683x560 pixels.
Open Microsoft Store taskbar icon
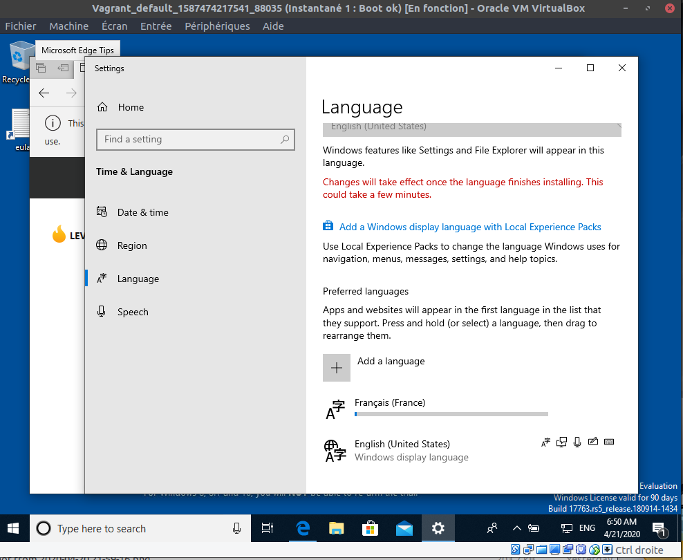pos(371,529)
